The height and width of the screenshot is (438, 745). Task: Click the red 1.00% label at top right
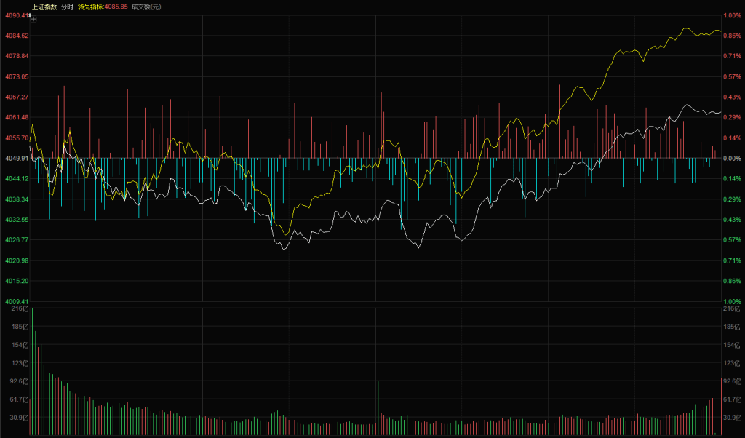pyautogui.click(x=730, y=15)
